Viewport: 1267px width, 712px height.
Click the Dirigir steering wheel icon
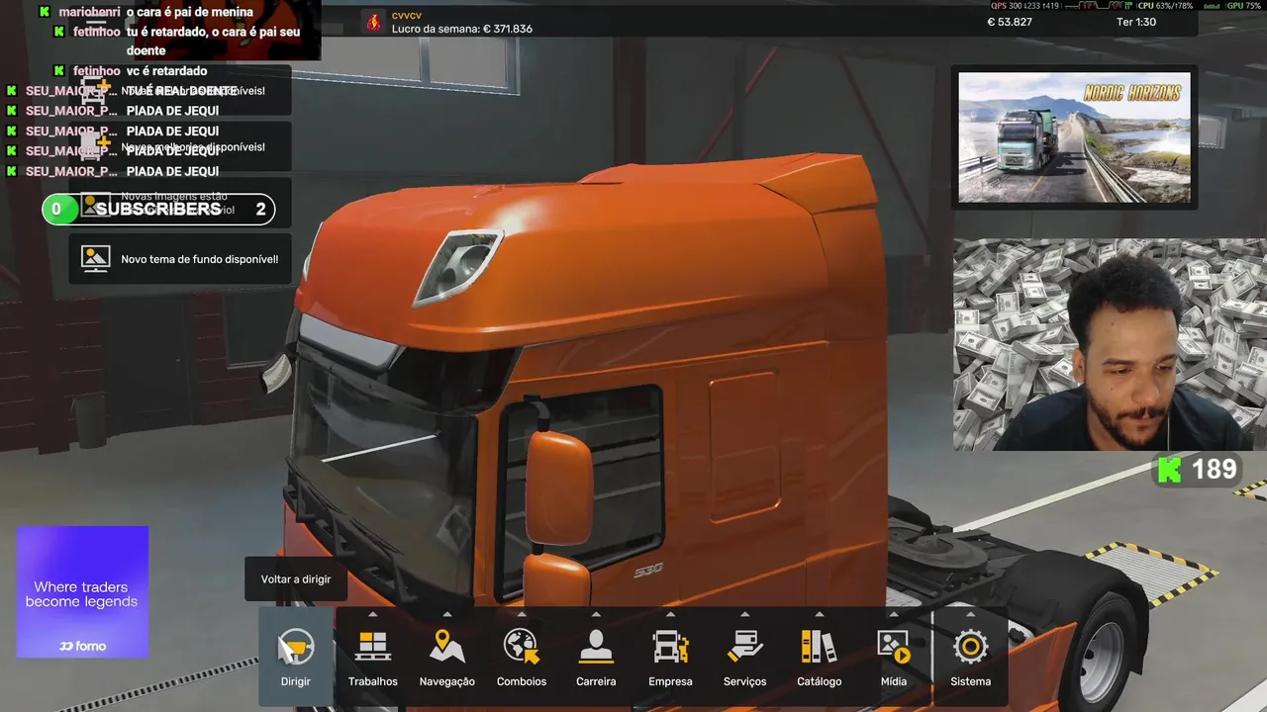pos(296,649)
